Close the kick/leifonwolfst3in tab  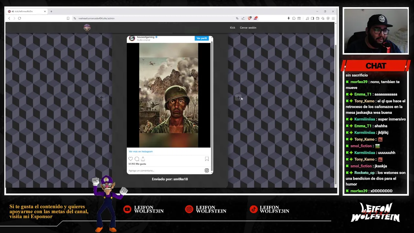click(45, 11)
